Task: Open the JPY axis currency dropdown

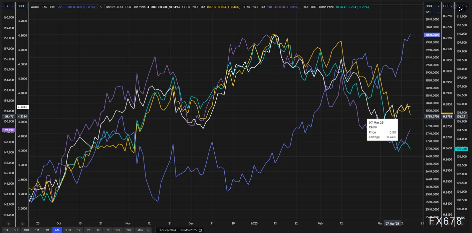Action: (x=8, y=6)
